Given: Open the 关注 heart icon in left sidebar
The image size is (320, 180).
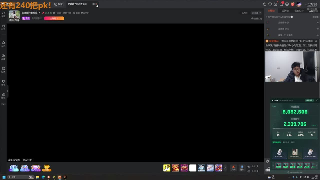Looking at the screenshot, I should 3,14.
